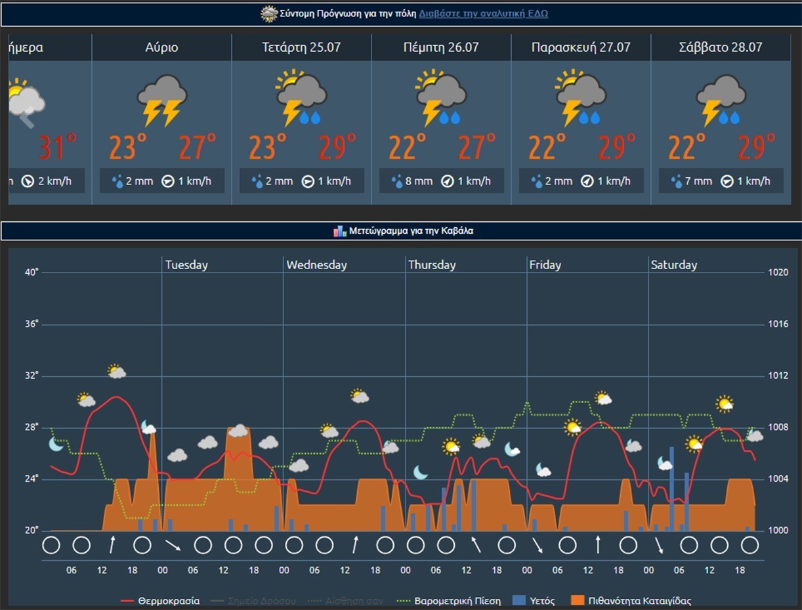Click the wind compass icon in the Παρασκευή 27.07 card
The width and height of the screenshot is (802, 610).
point(587,181)
